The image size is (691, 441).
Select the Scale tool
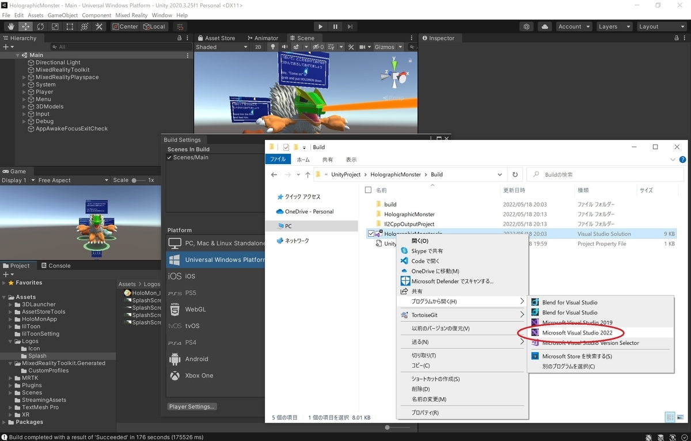point(55,26)
